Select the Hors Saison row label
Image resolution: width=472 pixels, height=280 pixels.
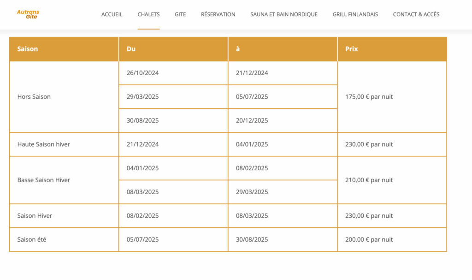34,97
